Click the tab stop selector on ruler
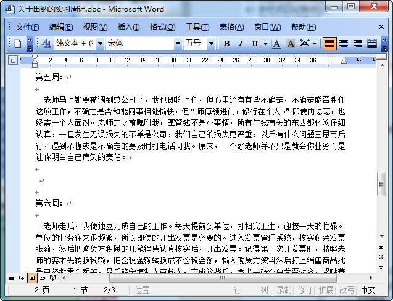This screenshot has height=301, width=393. click(x=14, y=60)
